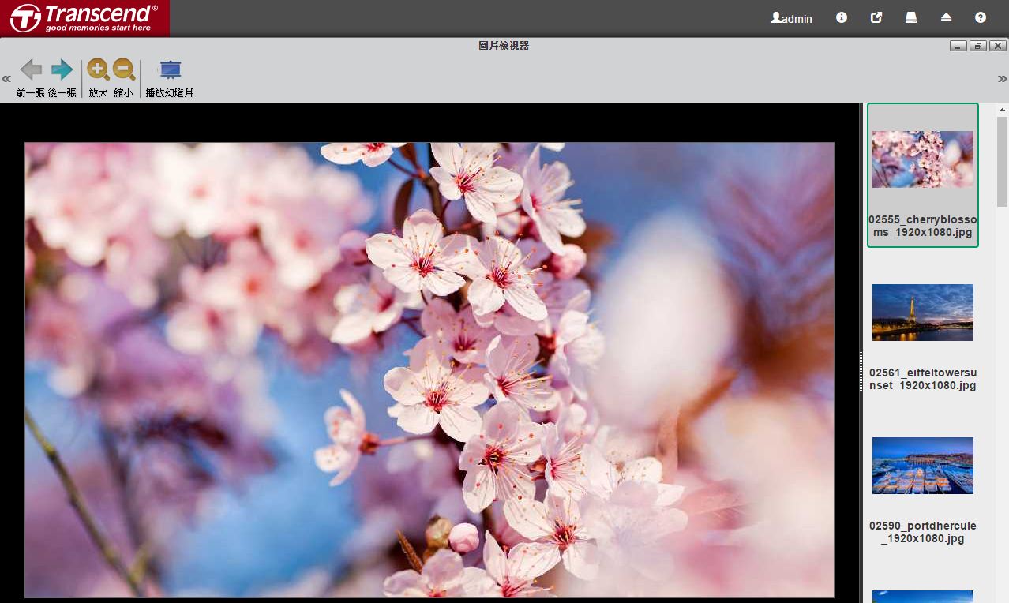The height and width of the screenshot is (603, 1009).
Task: Open the help question mark icon
Action: (x=981, y=17)
